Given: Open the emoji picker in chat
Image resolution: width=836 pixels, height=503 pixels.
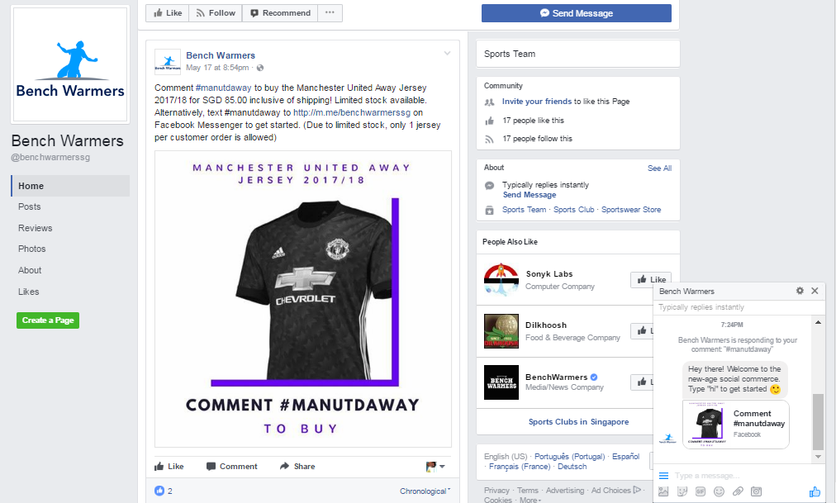Looking at the screenshot, I should tap(719, 491).
